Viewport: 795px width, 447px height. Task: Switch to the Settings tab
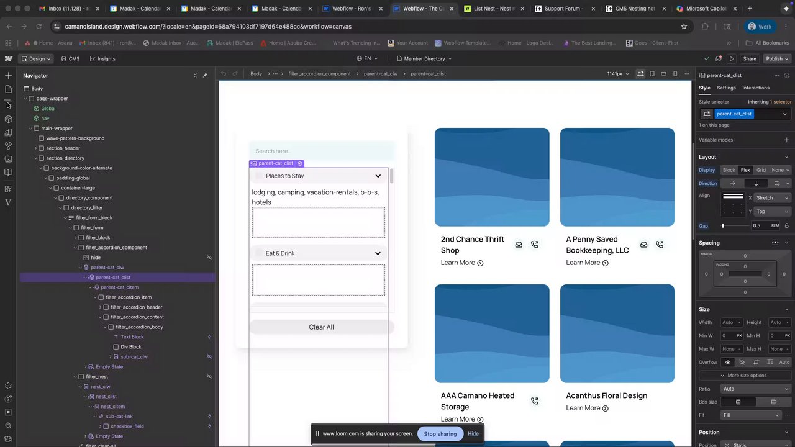click(726, 88)
